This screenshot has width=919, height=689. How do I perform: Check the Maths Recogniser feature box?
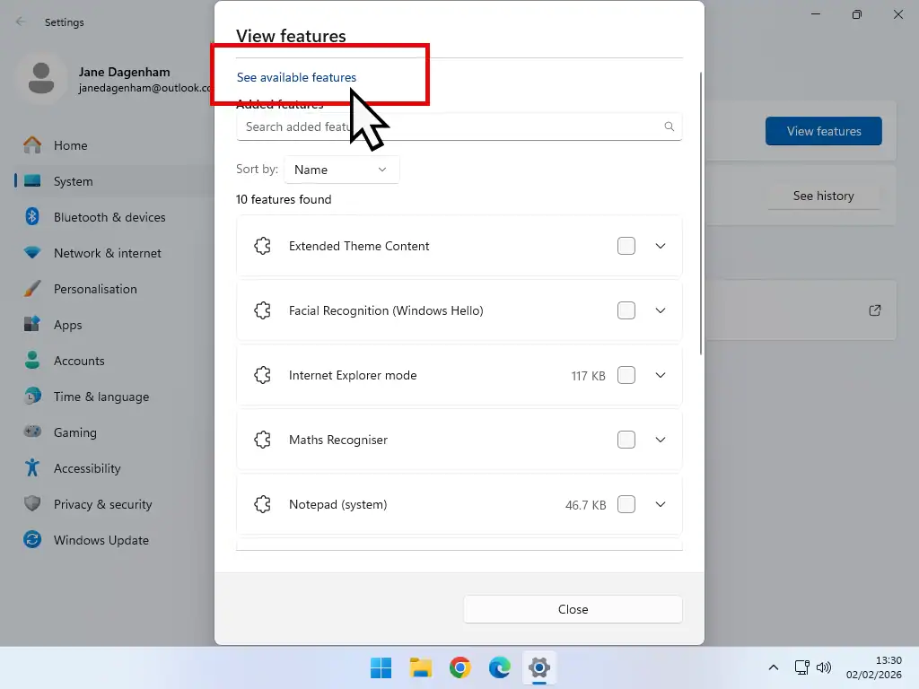(x=626, y=440)
